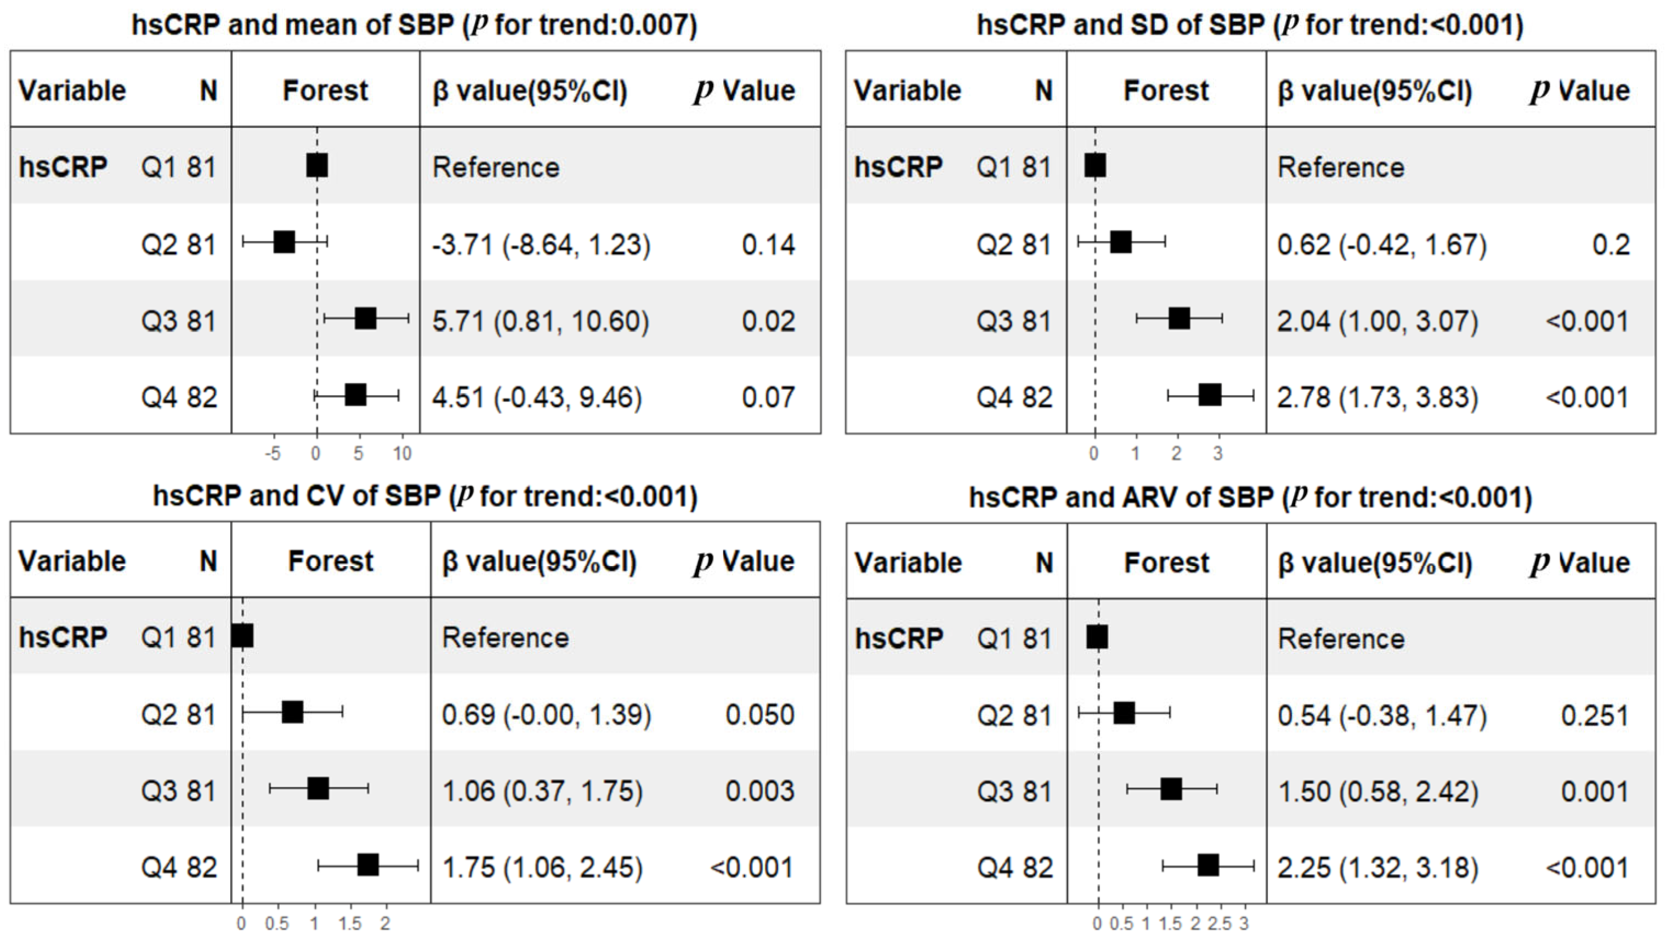Click the Q1 reference square in SD of SBP plot
Viewport: 1667px width, 946px height.
click(x=1095, y=166)
